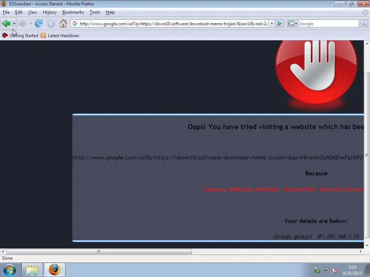Click the red stop-hand image

click(316, 73)
